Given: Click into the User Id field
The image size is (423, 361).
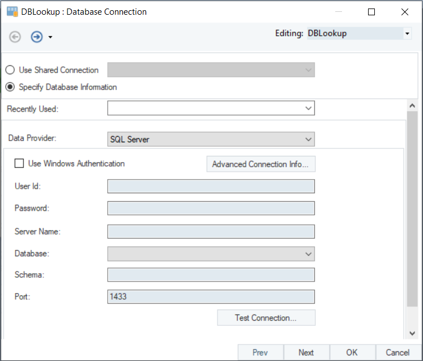Looking at the screenshot, I should [211, 186].
